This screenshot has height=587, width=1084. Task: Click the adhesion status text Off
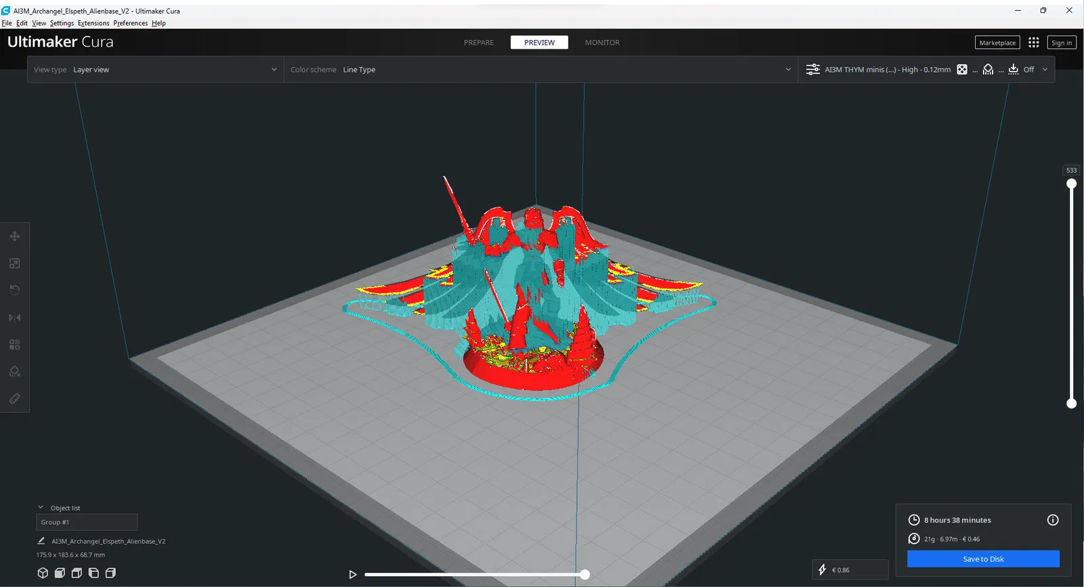point(1028,69)
